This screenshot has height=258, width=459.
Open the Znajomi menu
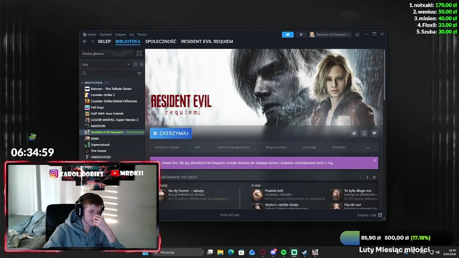[120, 35]
